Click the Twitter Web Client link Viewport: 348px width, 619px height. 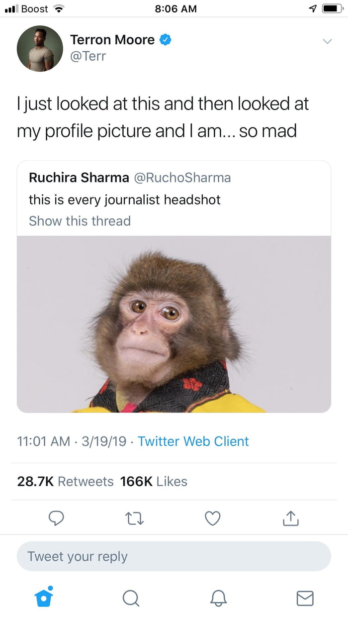click(x=193, y=441)
